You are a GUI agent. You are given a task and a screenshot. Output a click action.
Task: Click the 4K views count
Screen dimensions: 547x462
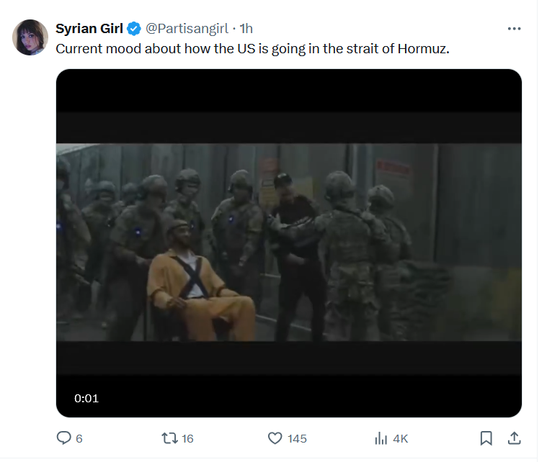[400, 438]
